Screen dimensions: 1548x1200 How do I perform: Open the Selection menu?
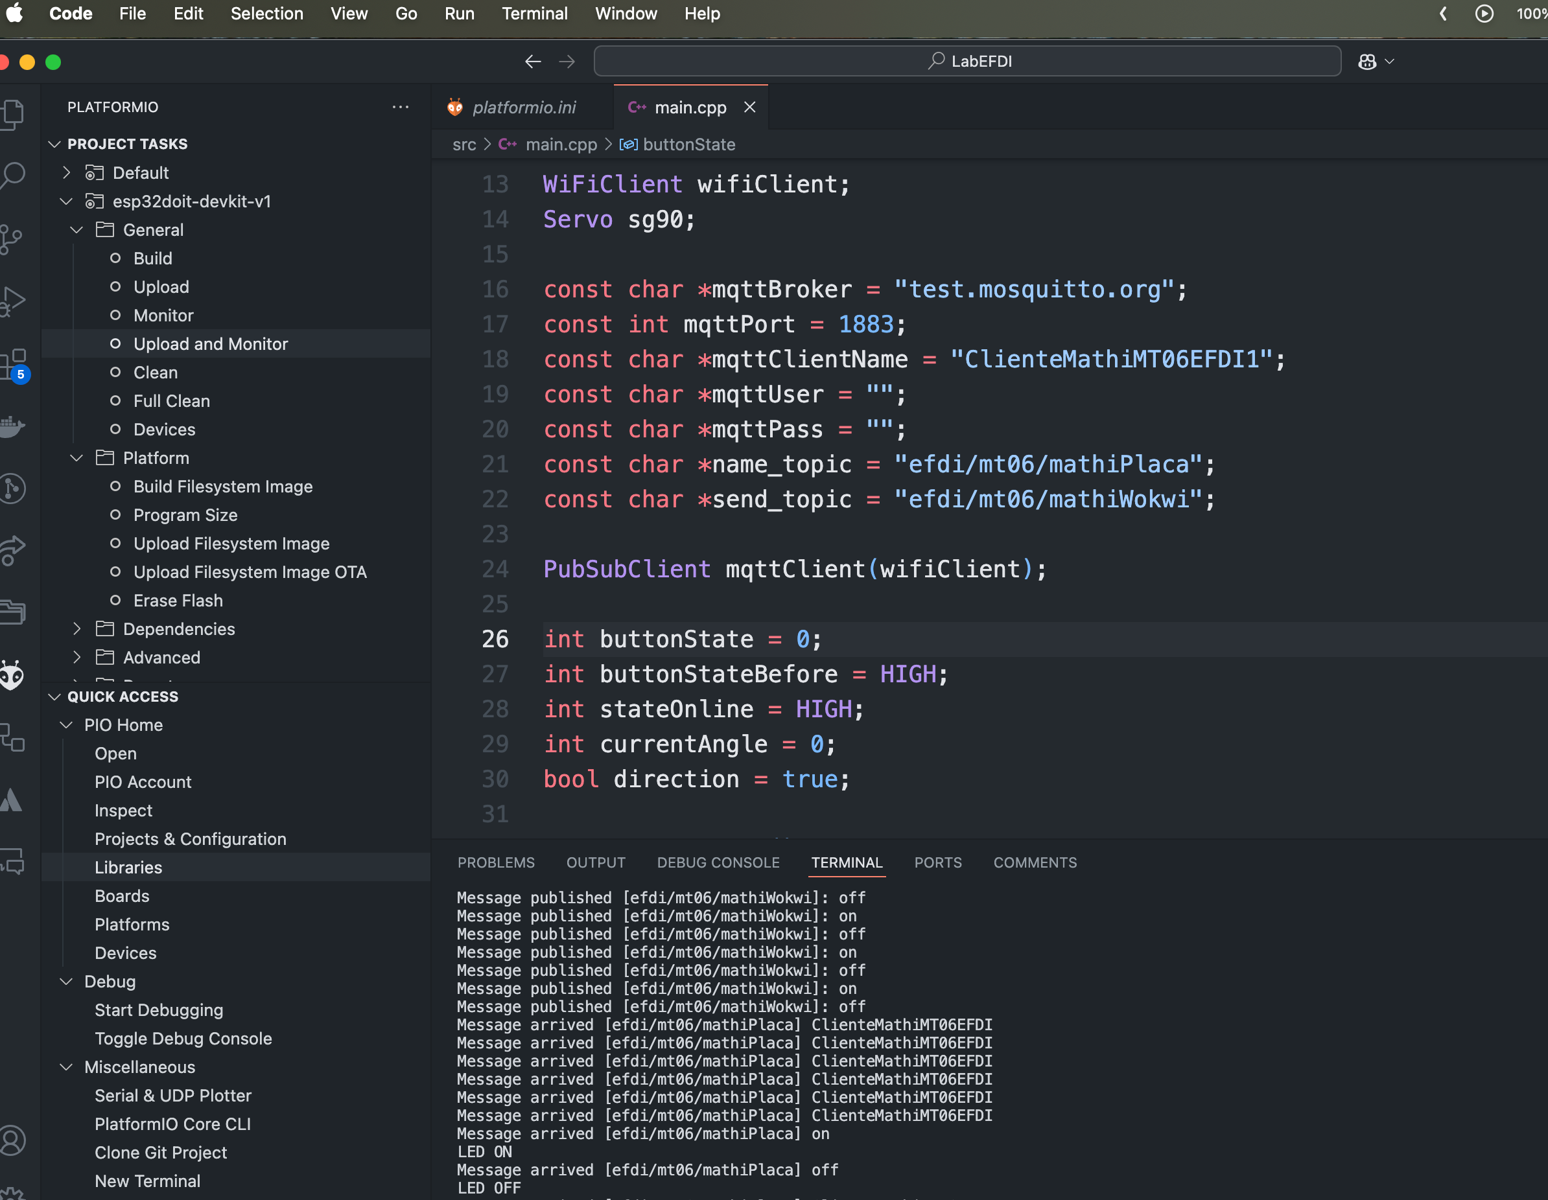click(x=266, y=13)
